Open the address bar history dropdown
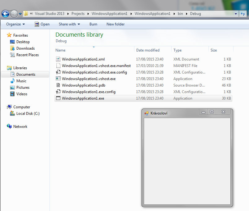This screenshot has width=249, height=211. (x=236, y=14)
